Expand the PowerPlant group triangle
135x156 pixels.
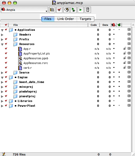2,106
